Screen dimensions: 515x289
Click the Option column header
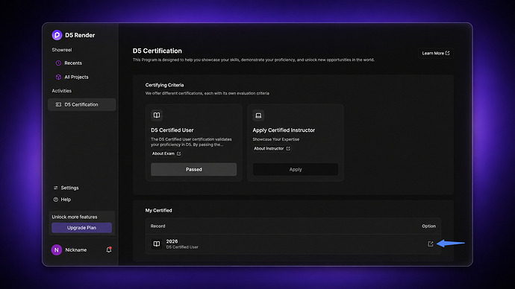tap(428, 226)
